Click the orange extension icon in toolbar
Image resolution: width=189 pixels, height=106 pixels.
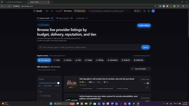[x=167, y=6]
